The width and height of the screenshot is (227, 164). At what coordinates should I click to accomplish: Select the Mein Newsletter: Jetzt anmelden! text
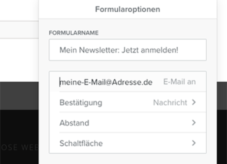(x=119, y=50)
